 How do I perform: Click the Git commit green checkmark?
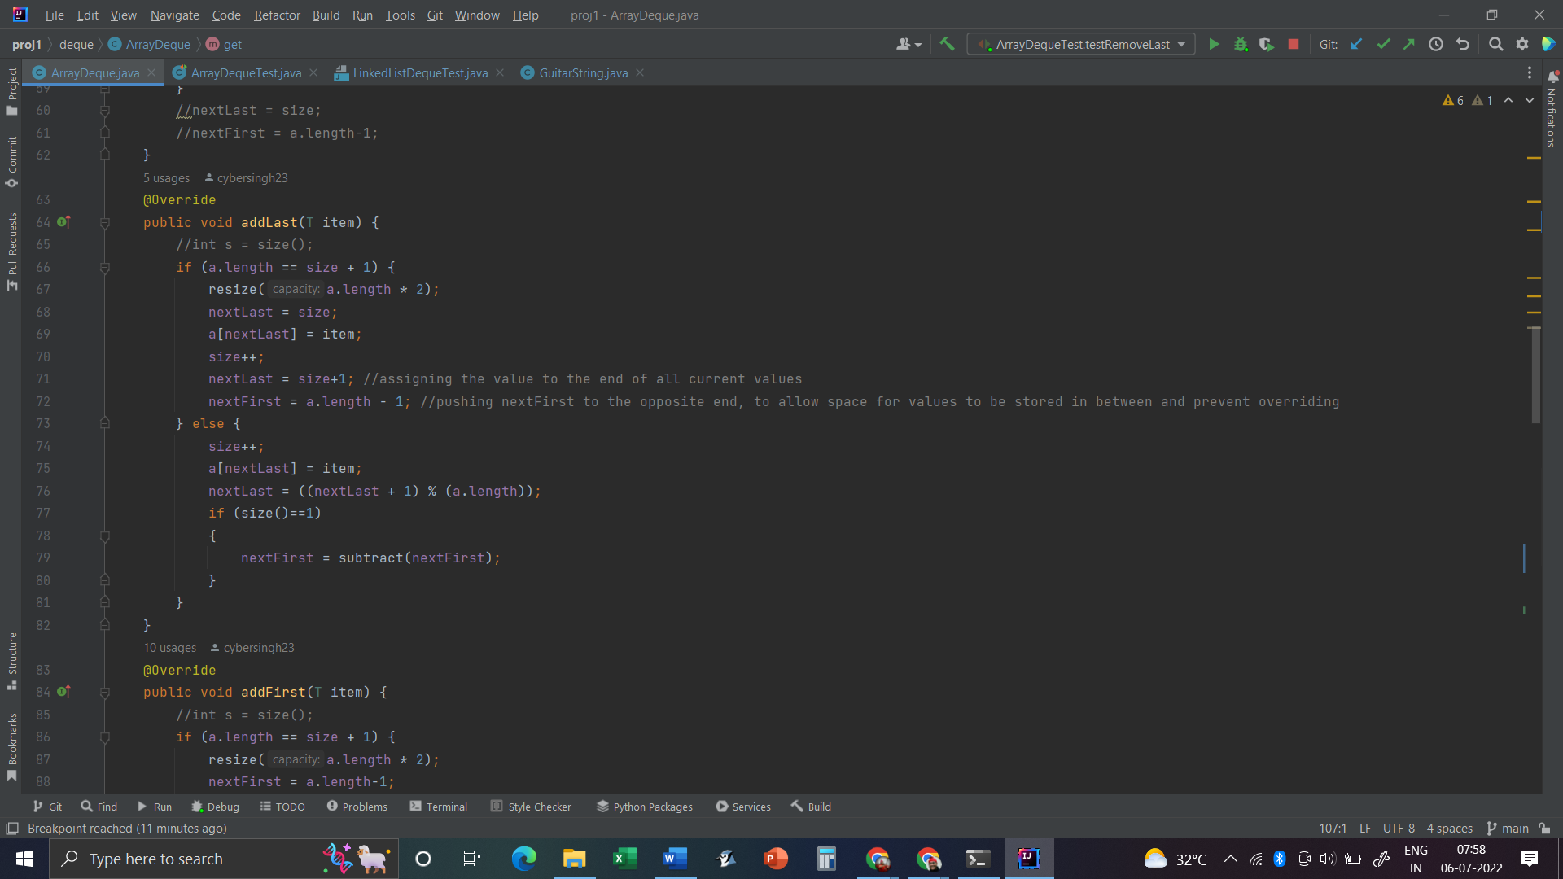pyautogui.click(x=1383, y=45)
